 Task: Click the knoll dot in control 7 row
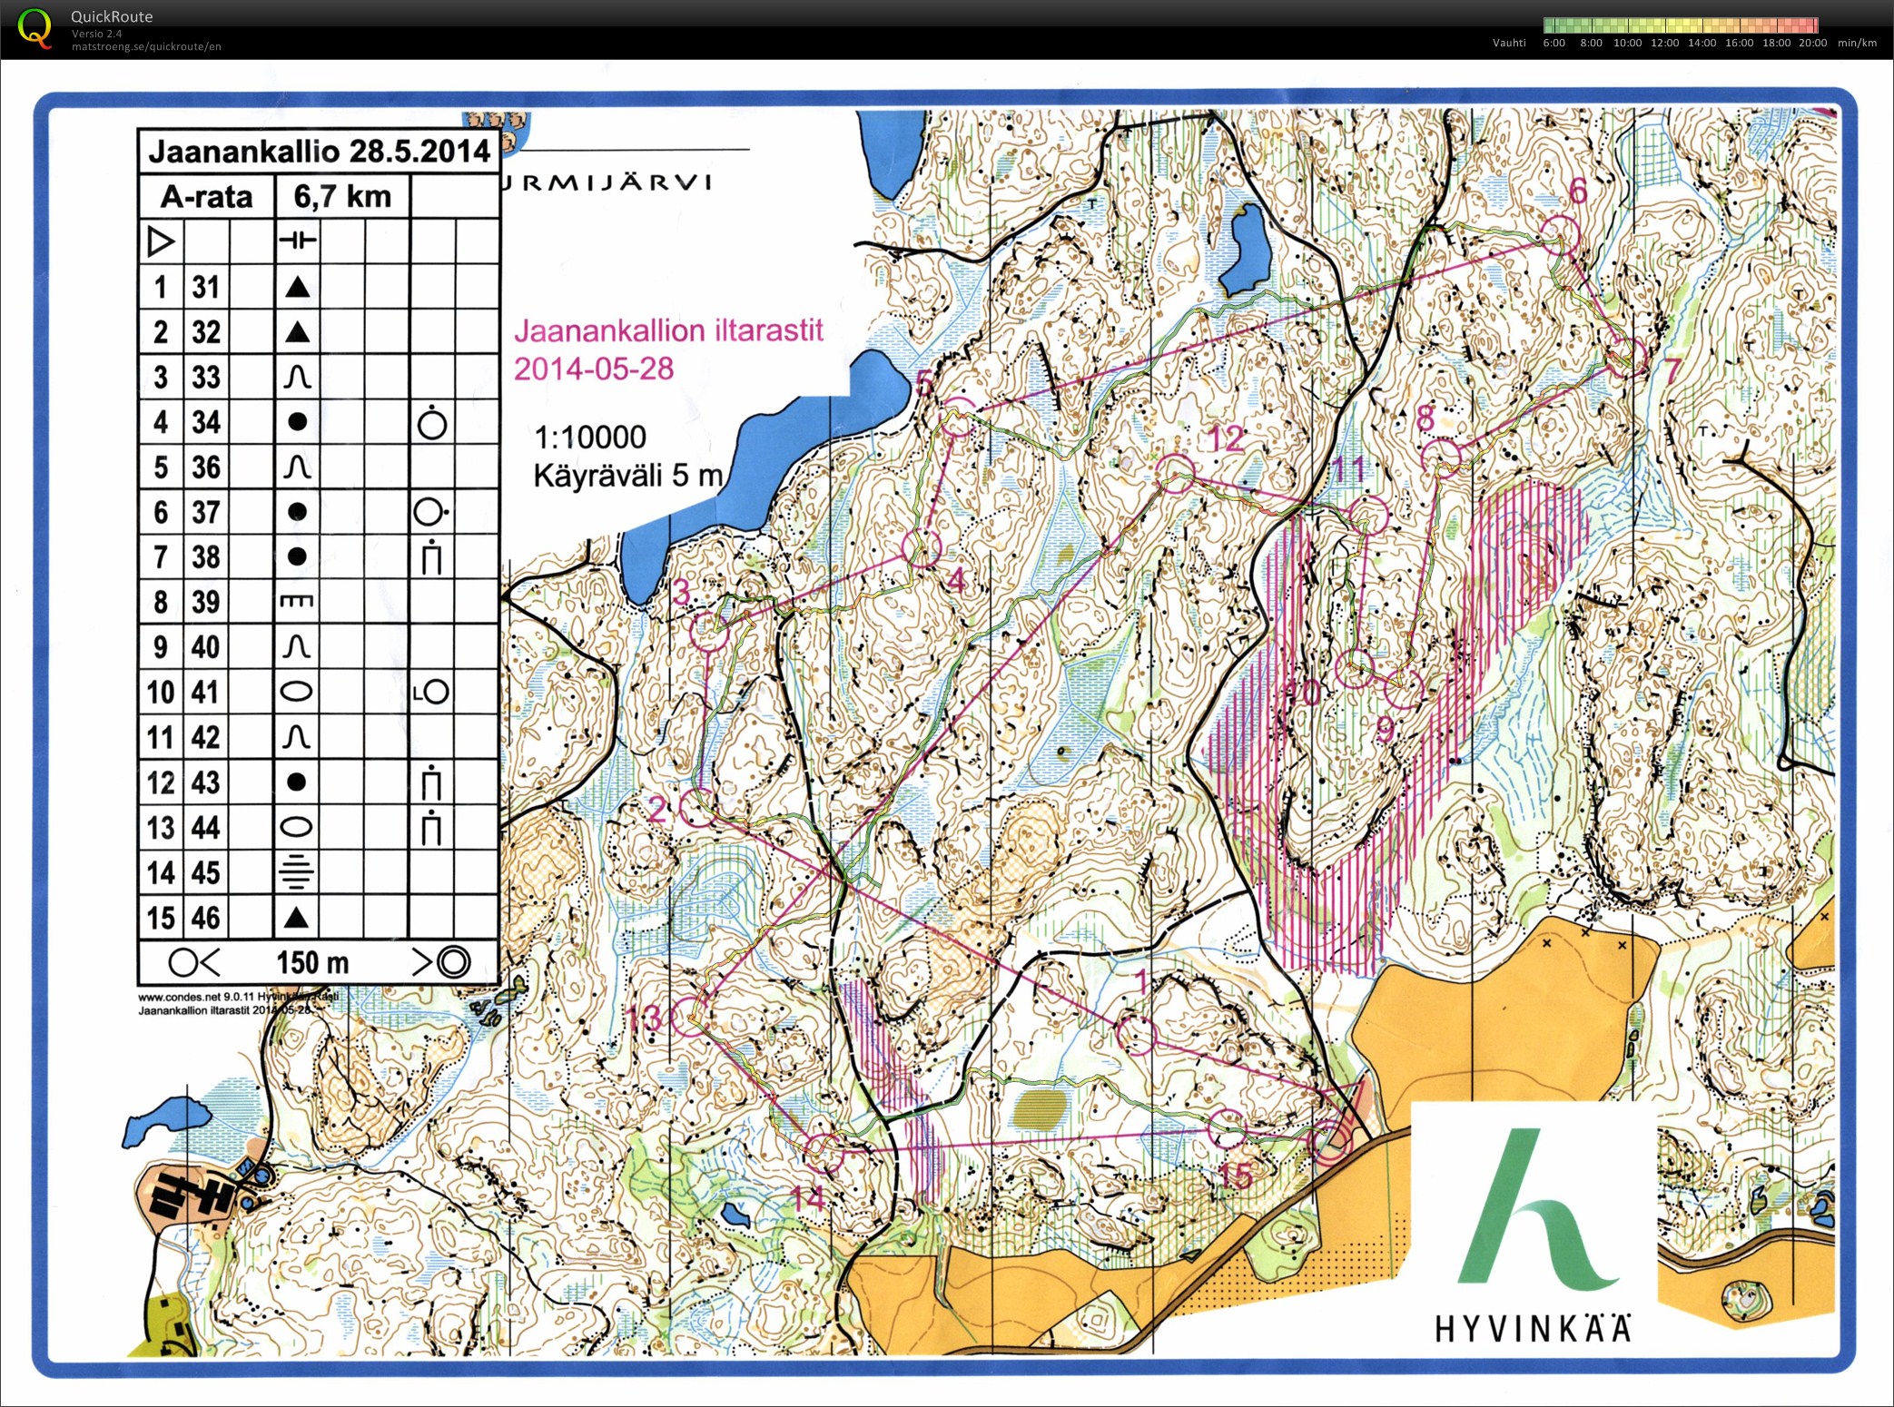pos(297,556)
